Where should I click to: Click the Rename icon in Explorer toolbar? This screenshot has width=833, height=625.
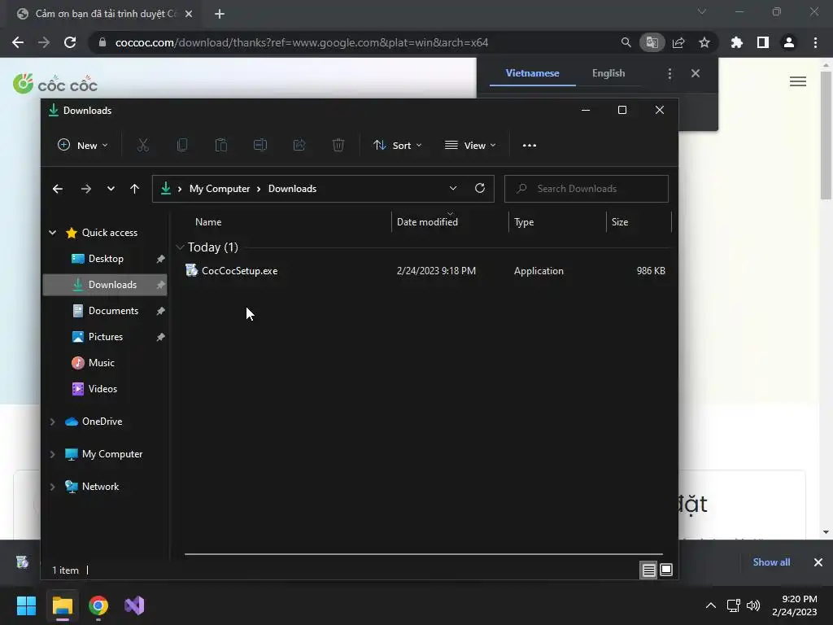pos(260,145)
